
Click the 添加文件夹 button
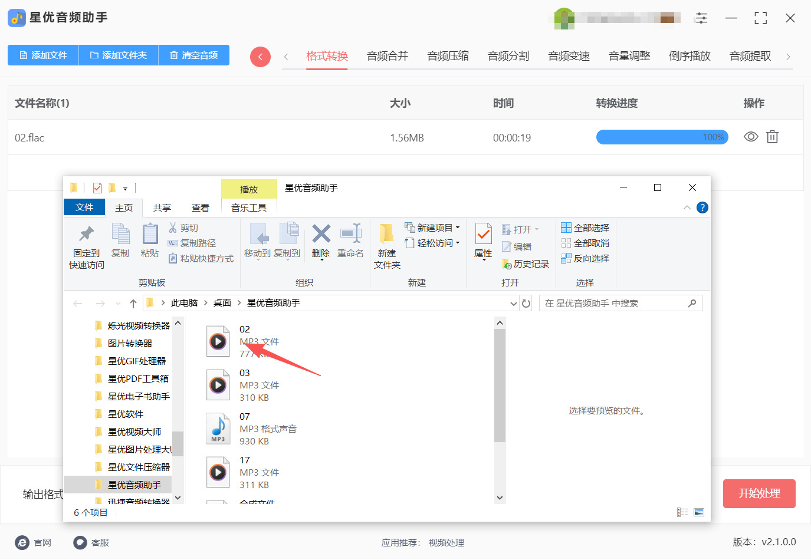point(119,55)
